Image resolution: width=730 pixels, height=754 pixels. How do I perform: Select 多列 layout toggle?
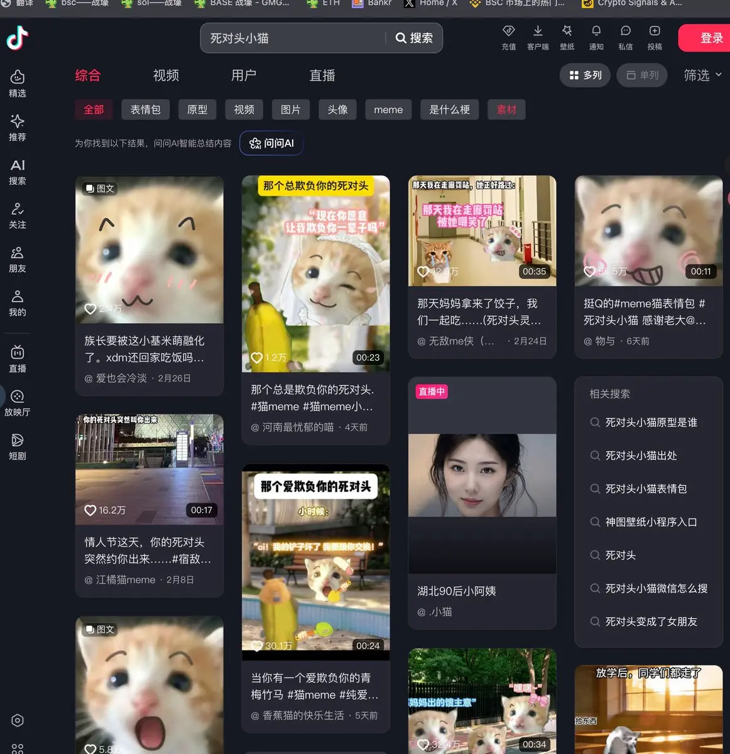tap(586, 75)
